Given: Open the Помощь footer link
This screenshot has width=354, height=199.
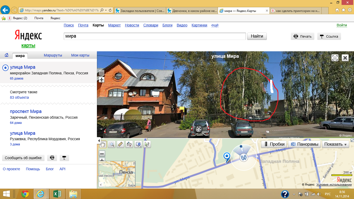Looking at the screenshot, I should tap(33, 169).
